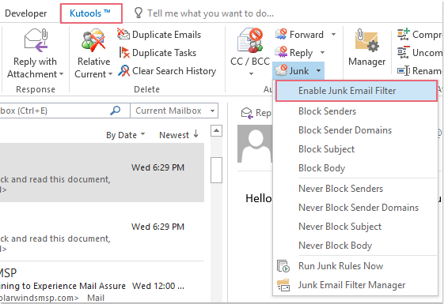Click the Tell me what you want field
This screenshot has width=444, height=304.
210,13
